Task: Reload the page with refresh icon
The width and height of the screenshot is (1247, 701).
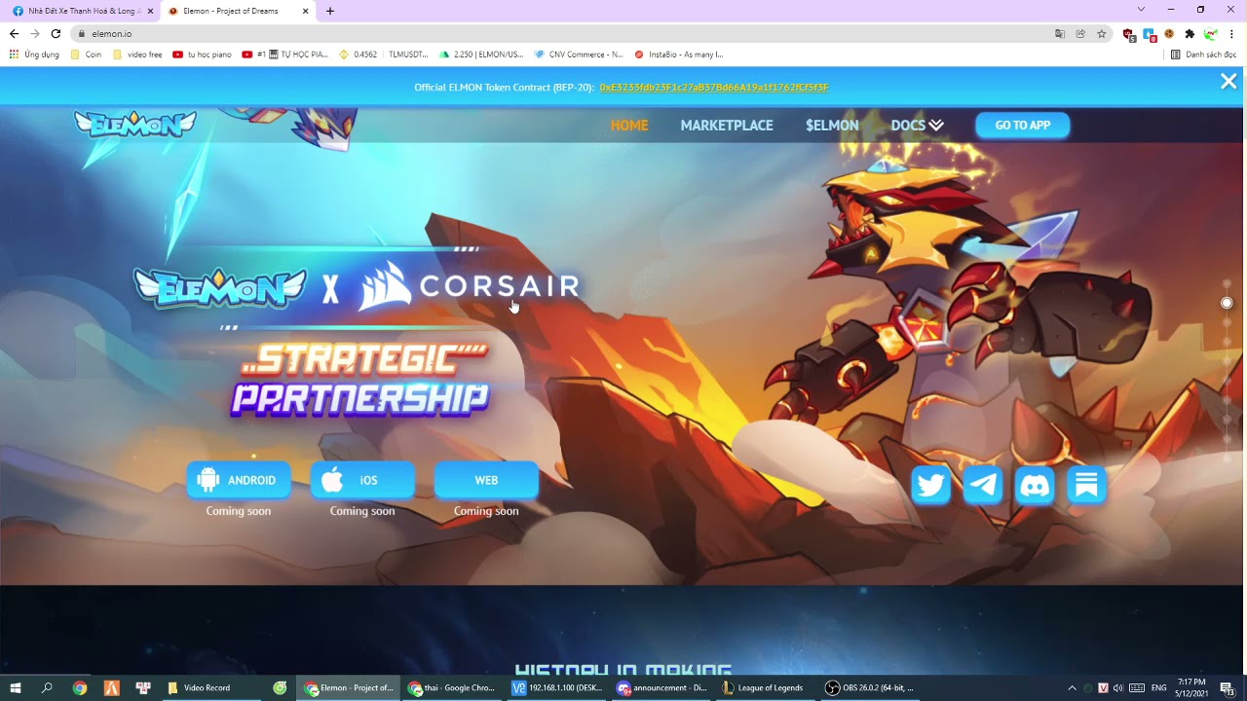Action: pos(56,33)
